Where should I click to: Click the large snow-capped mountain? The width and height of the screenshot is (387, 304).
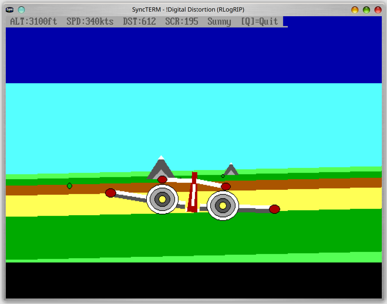point(161,167)
